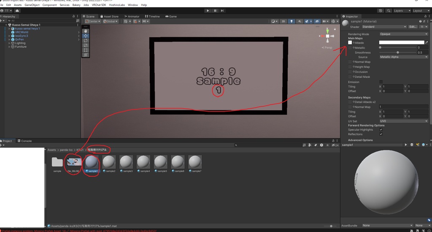Open the VRChat SDK menu
The width and height of the screenshot is (432, 232).
[x=99, y=5]
